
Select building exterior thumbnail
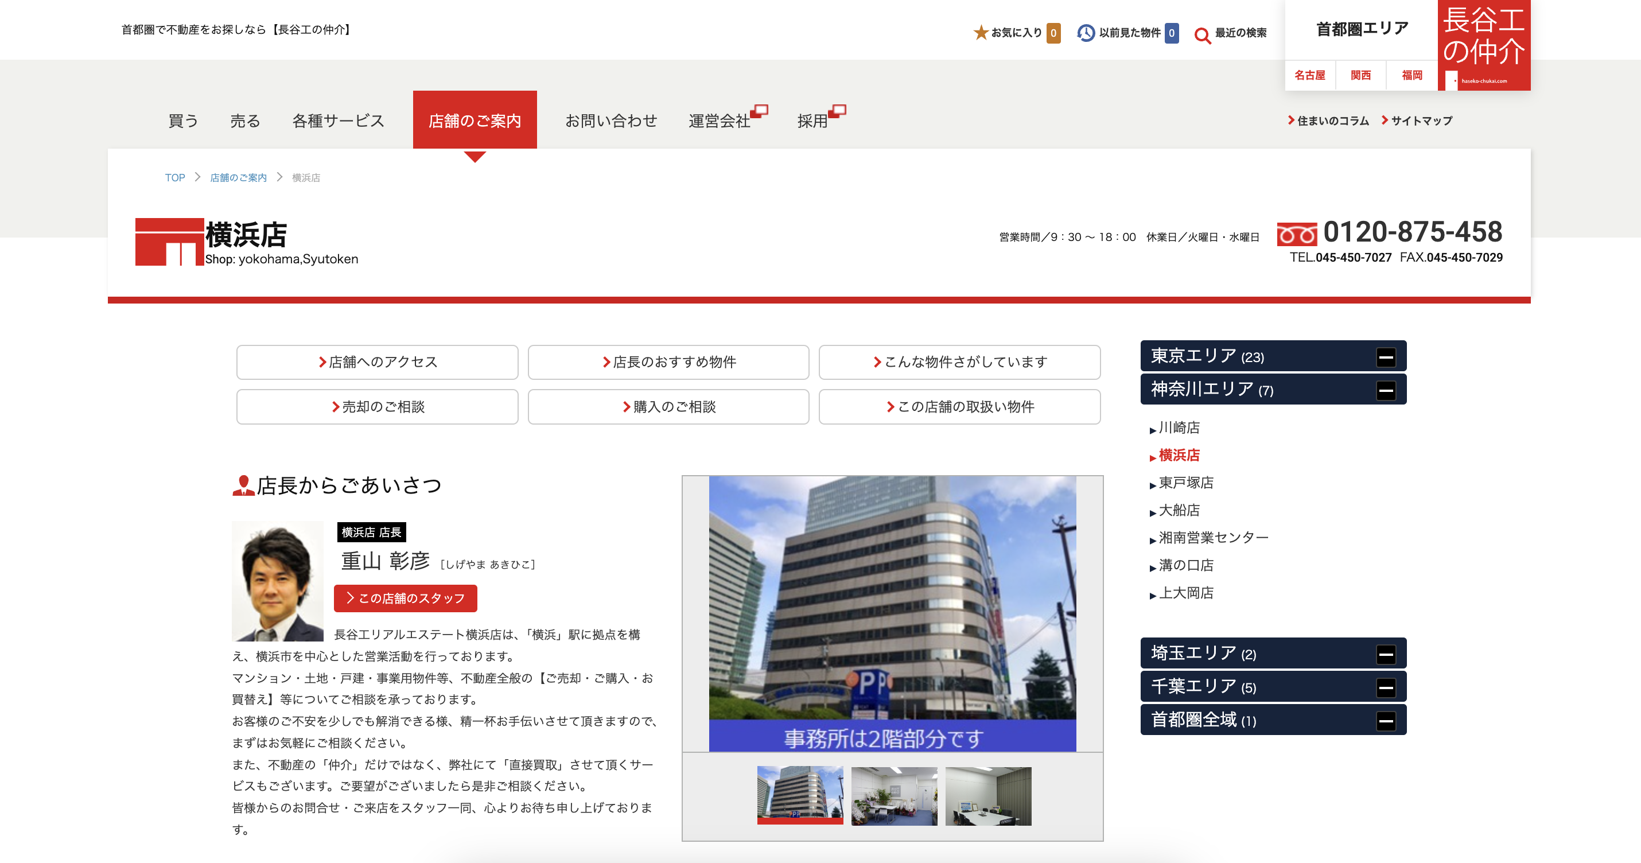pyautogui.click(x=799, y=795)
